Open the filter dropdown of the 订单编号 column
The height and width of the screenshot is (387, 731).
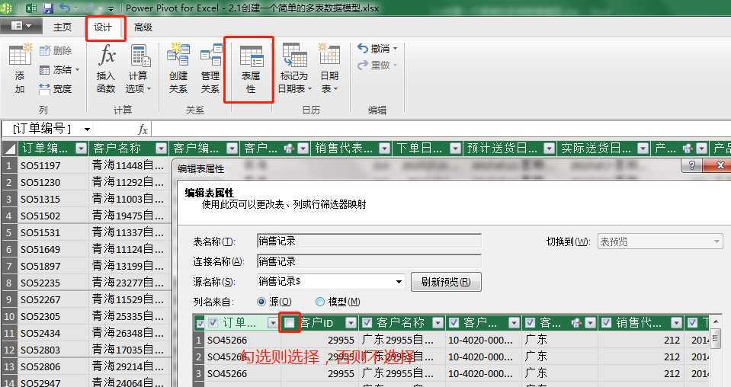coord(82,149)
